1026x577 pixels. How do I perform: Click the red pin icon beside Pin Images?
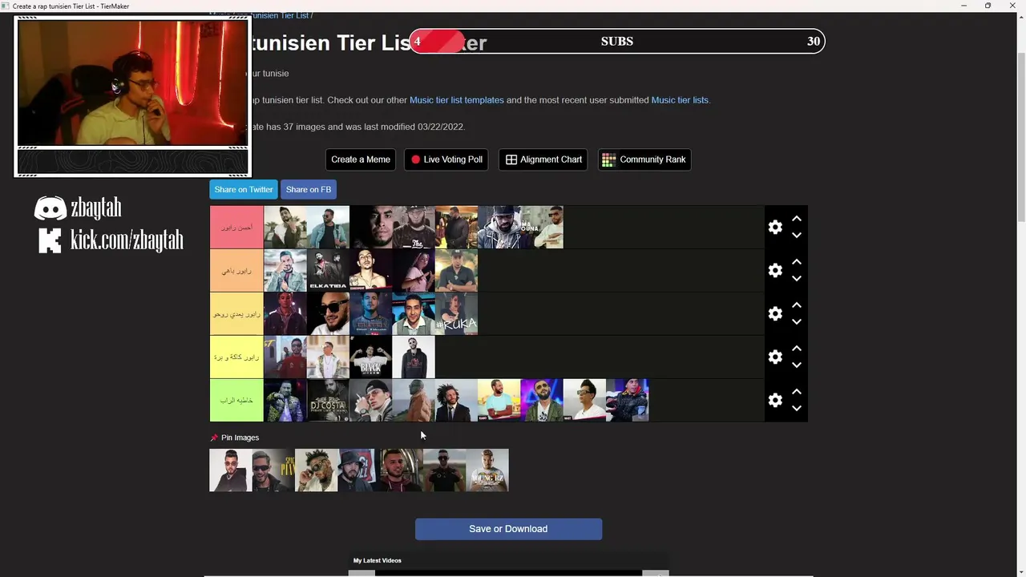point(214,438)
